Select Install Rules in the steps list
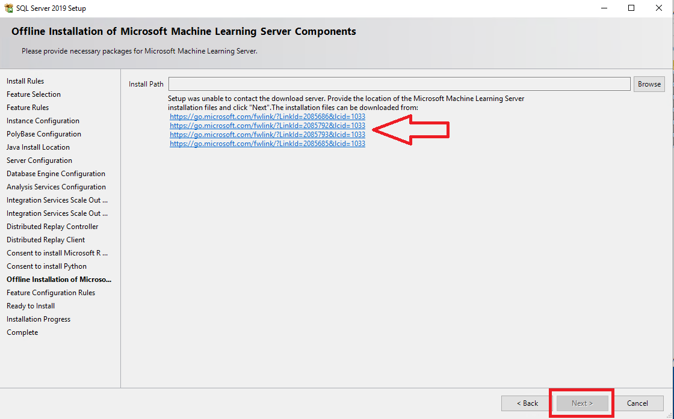Image resolution: width=674 pixels, height=419 pixels. 25,81
